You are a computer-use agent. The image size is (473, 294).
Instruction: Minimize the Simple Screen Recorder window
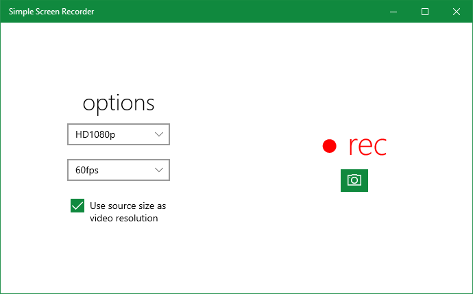point(393,12)
